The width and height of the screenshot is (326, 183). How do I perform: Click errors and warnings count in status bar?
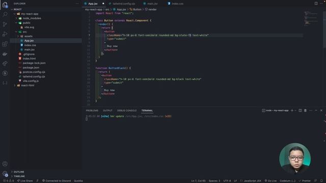tap(8, 181)
